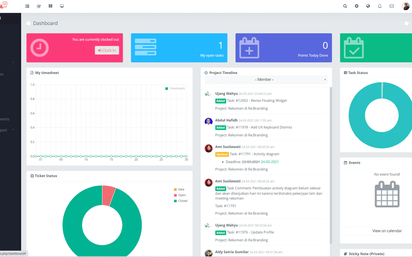Toggle the New legend in Ticket Status
The height and width of the screenshot is (257, 412).
[179, 189]
